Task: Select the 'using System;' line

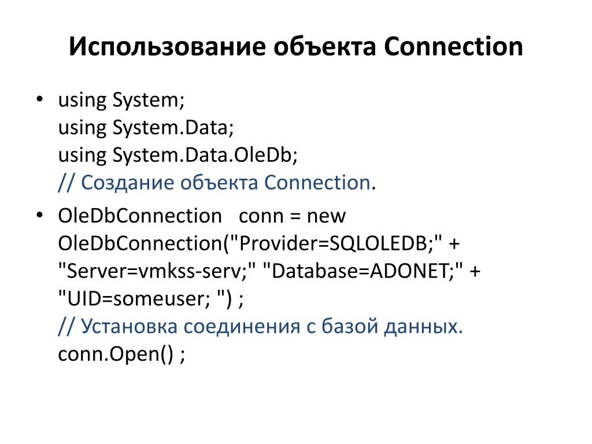Action: [121, 101]
